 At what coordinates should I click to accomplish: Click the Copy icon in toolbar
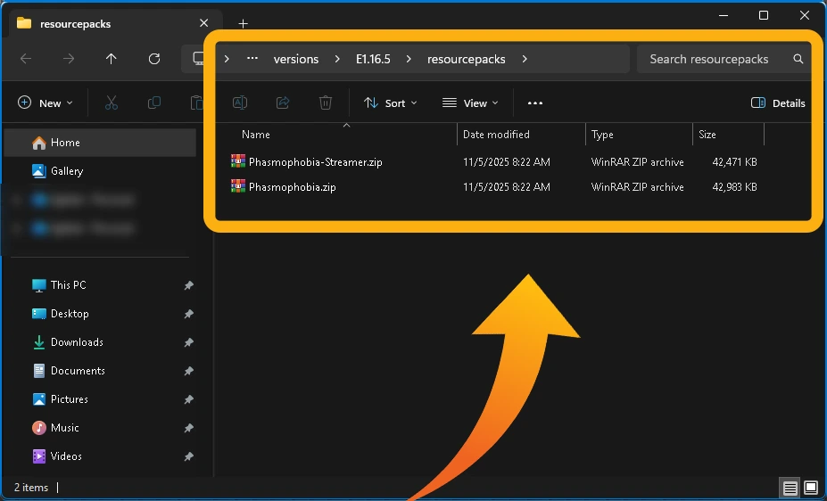click(154, 103)
